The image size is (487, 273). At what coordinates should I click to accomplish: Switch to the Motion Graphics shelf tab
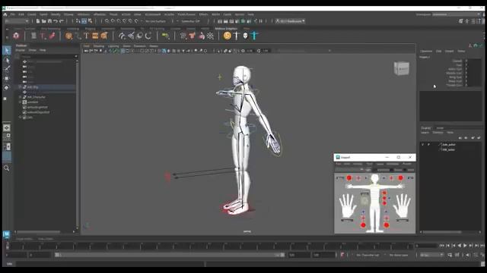coord(226,29)
